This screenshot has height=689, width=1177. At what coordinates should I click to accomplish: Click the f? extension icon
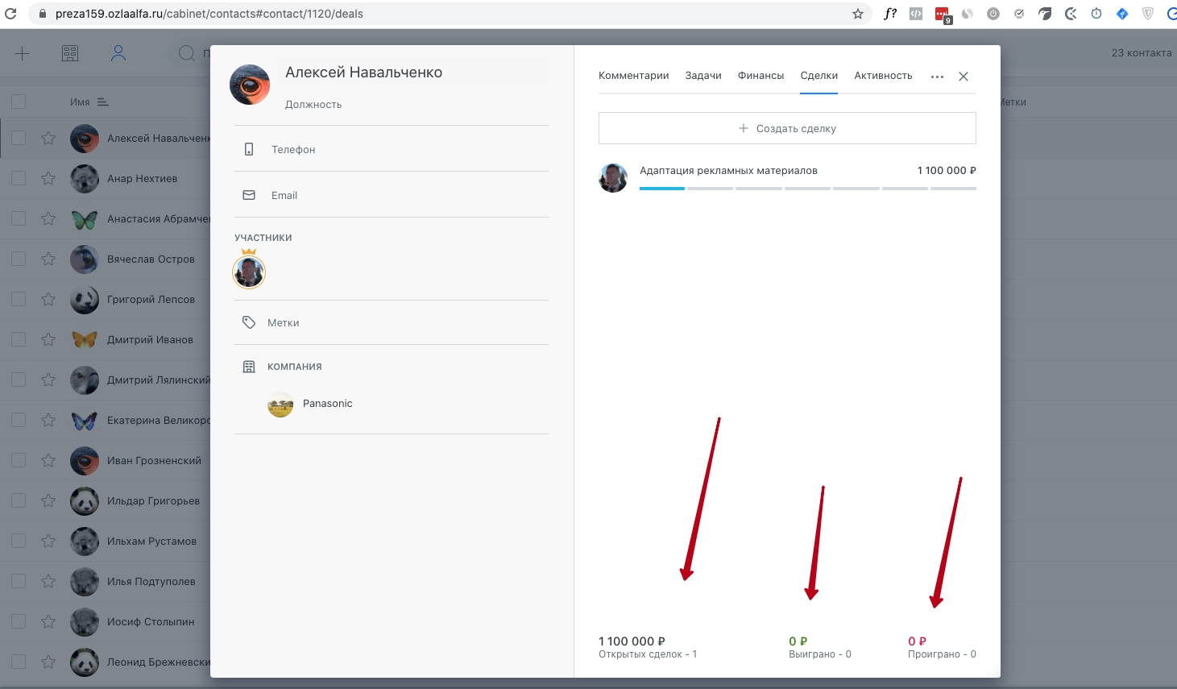click(x=890, y=14)
